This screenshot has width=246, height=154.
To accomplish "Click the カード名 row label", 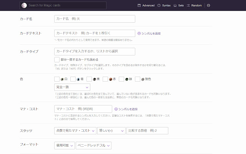I will (x=26, y=19).
